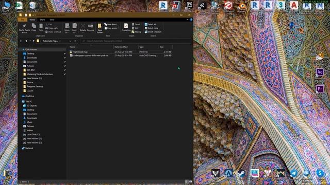Create a New folder from ribbon
The height and width of the screenshot is (185, 330).
tap(100, 28)
